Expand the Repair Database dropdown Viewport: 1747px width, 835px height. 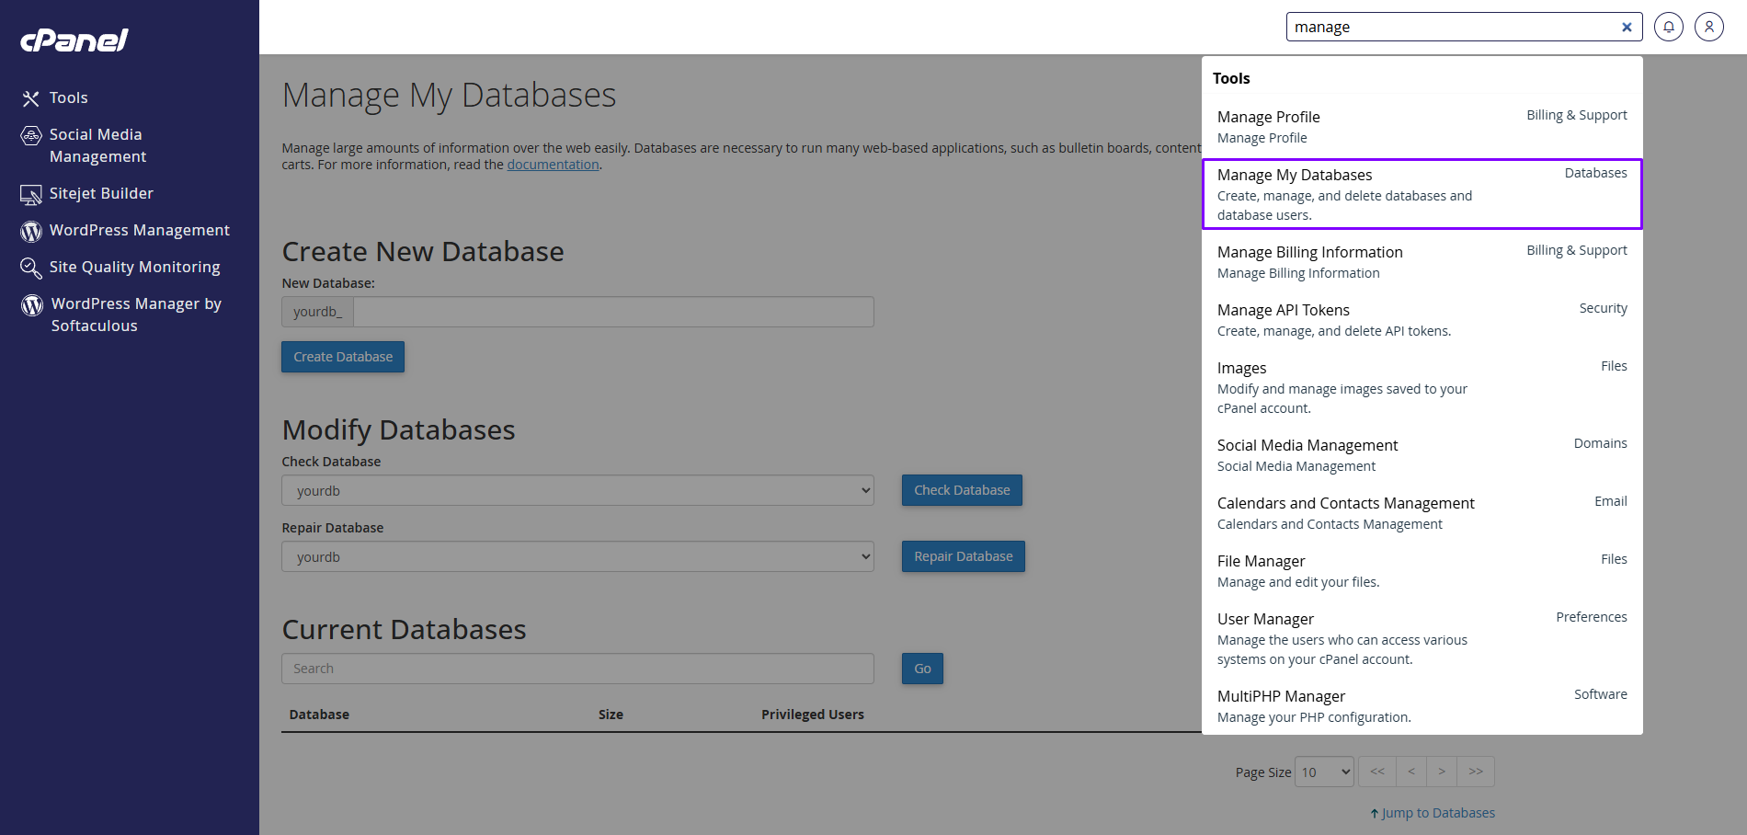click(577, 556)
